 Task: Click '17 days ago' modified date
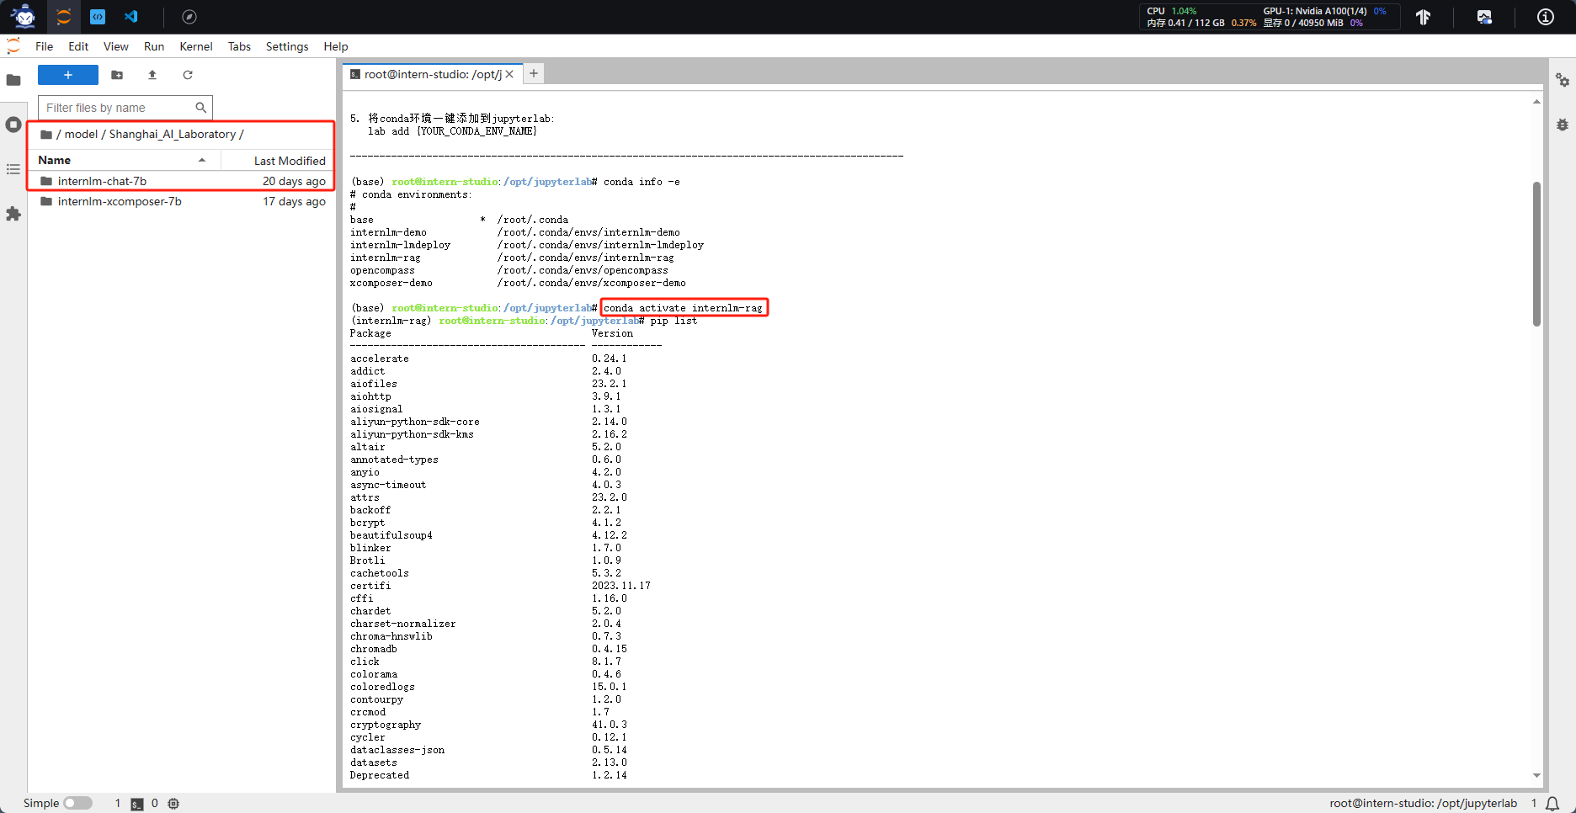294,202
